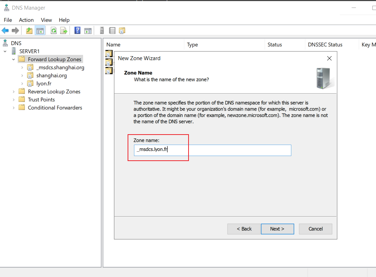Open the blue Help question-mark icon
The image size is (376, 277).
[77, 30]
